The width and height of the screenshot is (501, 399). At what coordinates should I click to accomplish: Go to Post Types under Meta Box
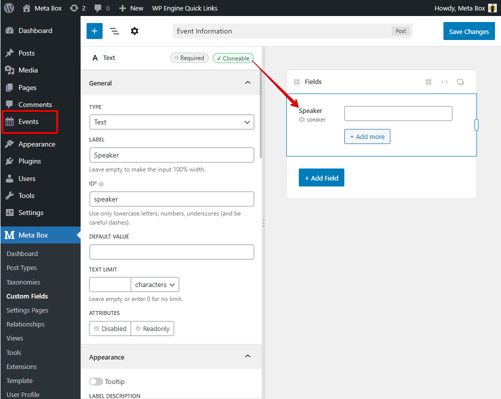(22, 268)
